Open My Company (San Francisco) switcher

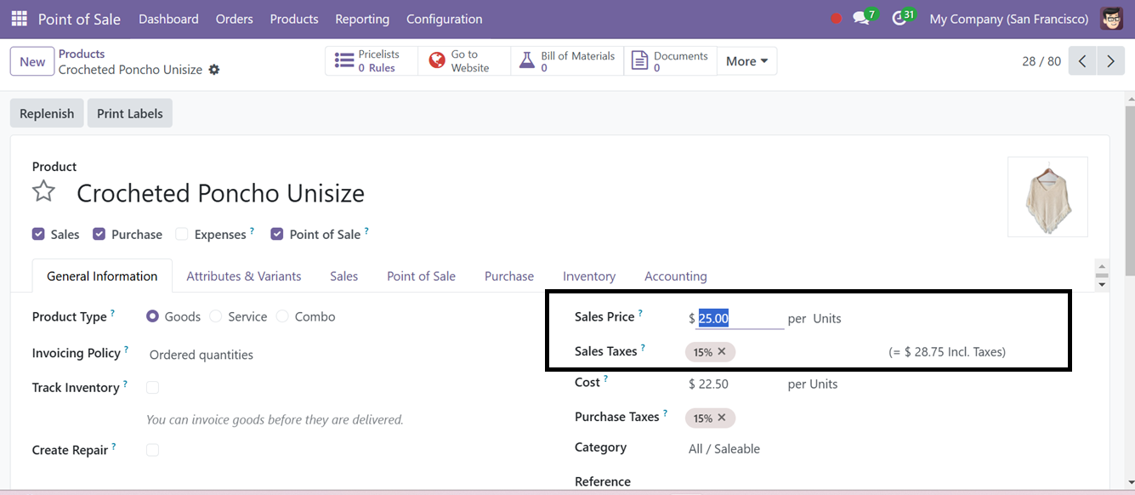point(1009,19)
